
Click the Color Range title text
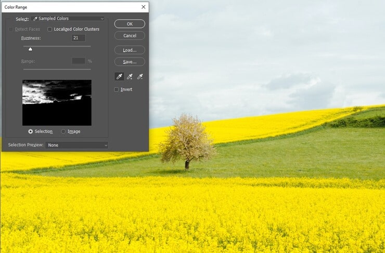16,7
